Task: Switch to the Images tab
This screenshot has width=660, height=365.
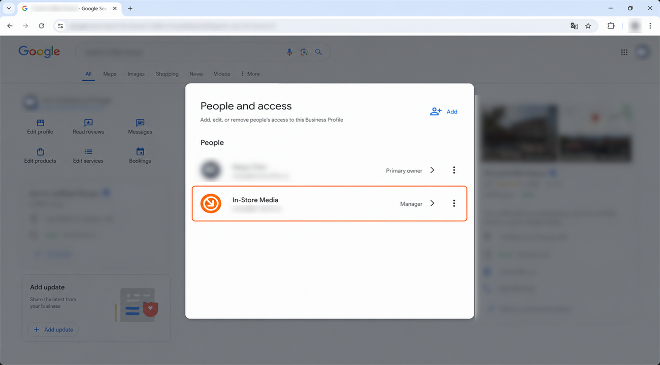Action: point(136,74)
